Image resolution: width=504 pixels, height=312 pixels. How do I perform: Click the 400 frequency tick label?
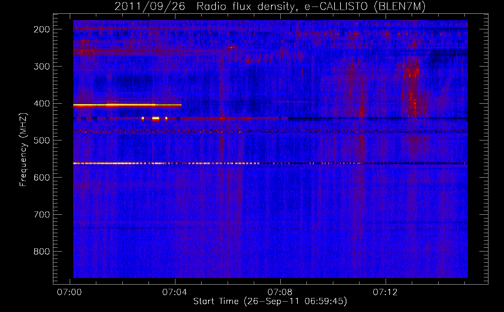click(42, 104)
